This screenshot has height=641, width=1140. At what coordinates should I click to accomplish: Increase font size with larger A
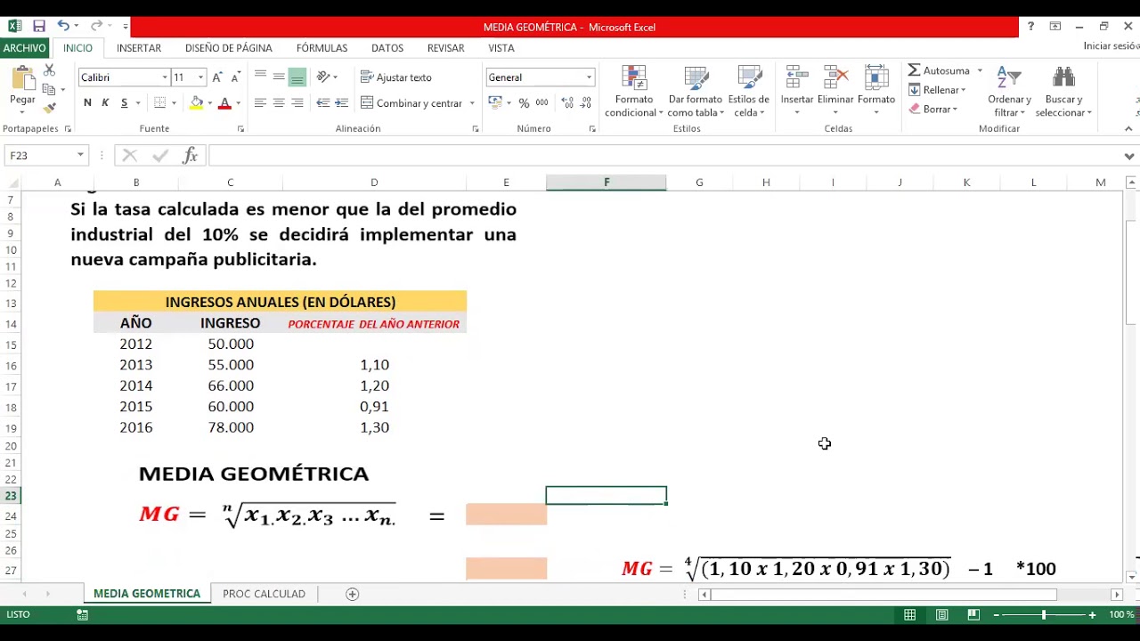click(x=218, y=77)
